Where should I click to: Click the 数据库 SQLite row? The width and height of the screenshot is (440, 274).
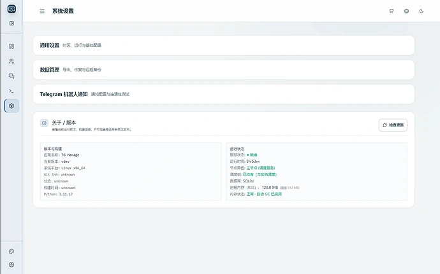[242, 181]
